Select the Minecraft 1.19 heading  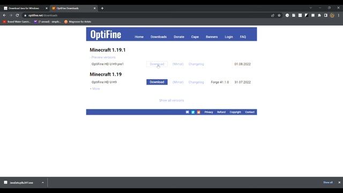pos(106,75)
